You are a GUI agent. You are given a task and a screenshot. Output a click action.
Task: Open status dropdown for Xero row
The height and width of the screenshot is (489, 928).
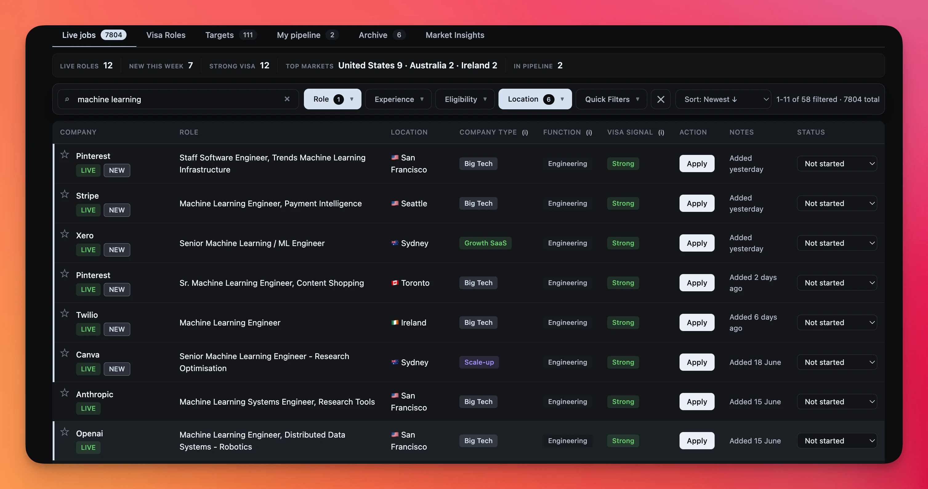837,243
